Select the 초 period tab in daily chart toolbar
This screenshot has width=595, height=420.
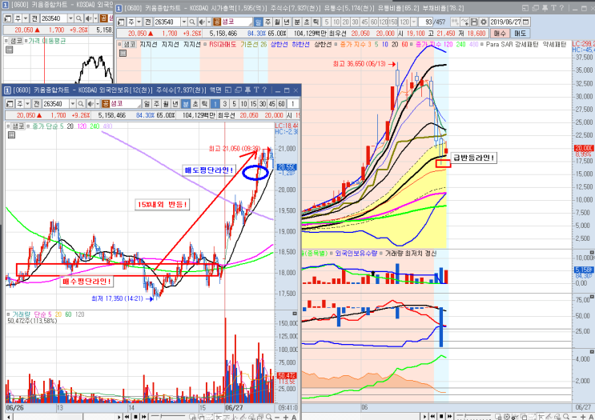[x=307, y=22]
